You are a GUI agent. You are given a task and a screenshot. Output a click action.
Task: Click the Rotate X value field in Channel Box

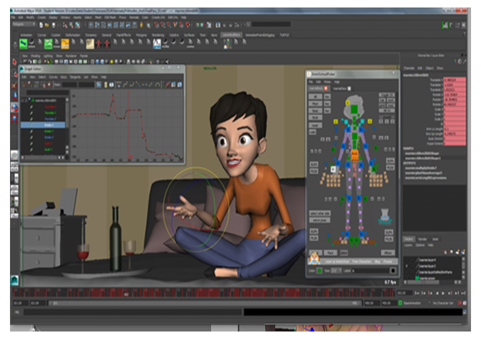pyautogui.click(x=454, y=94)
